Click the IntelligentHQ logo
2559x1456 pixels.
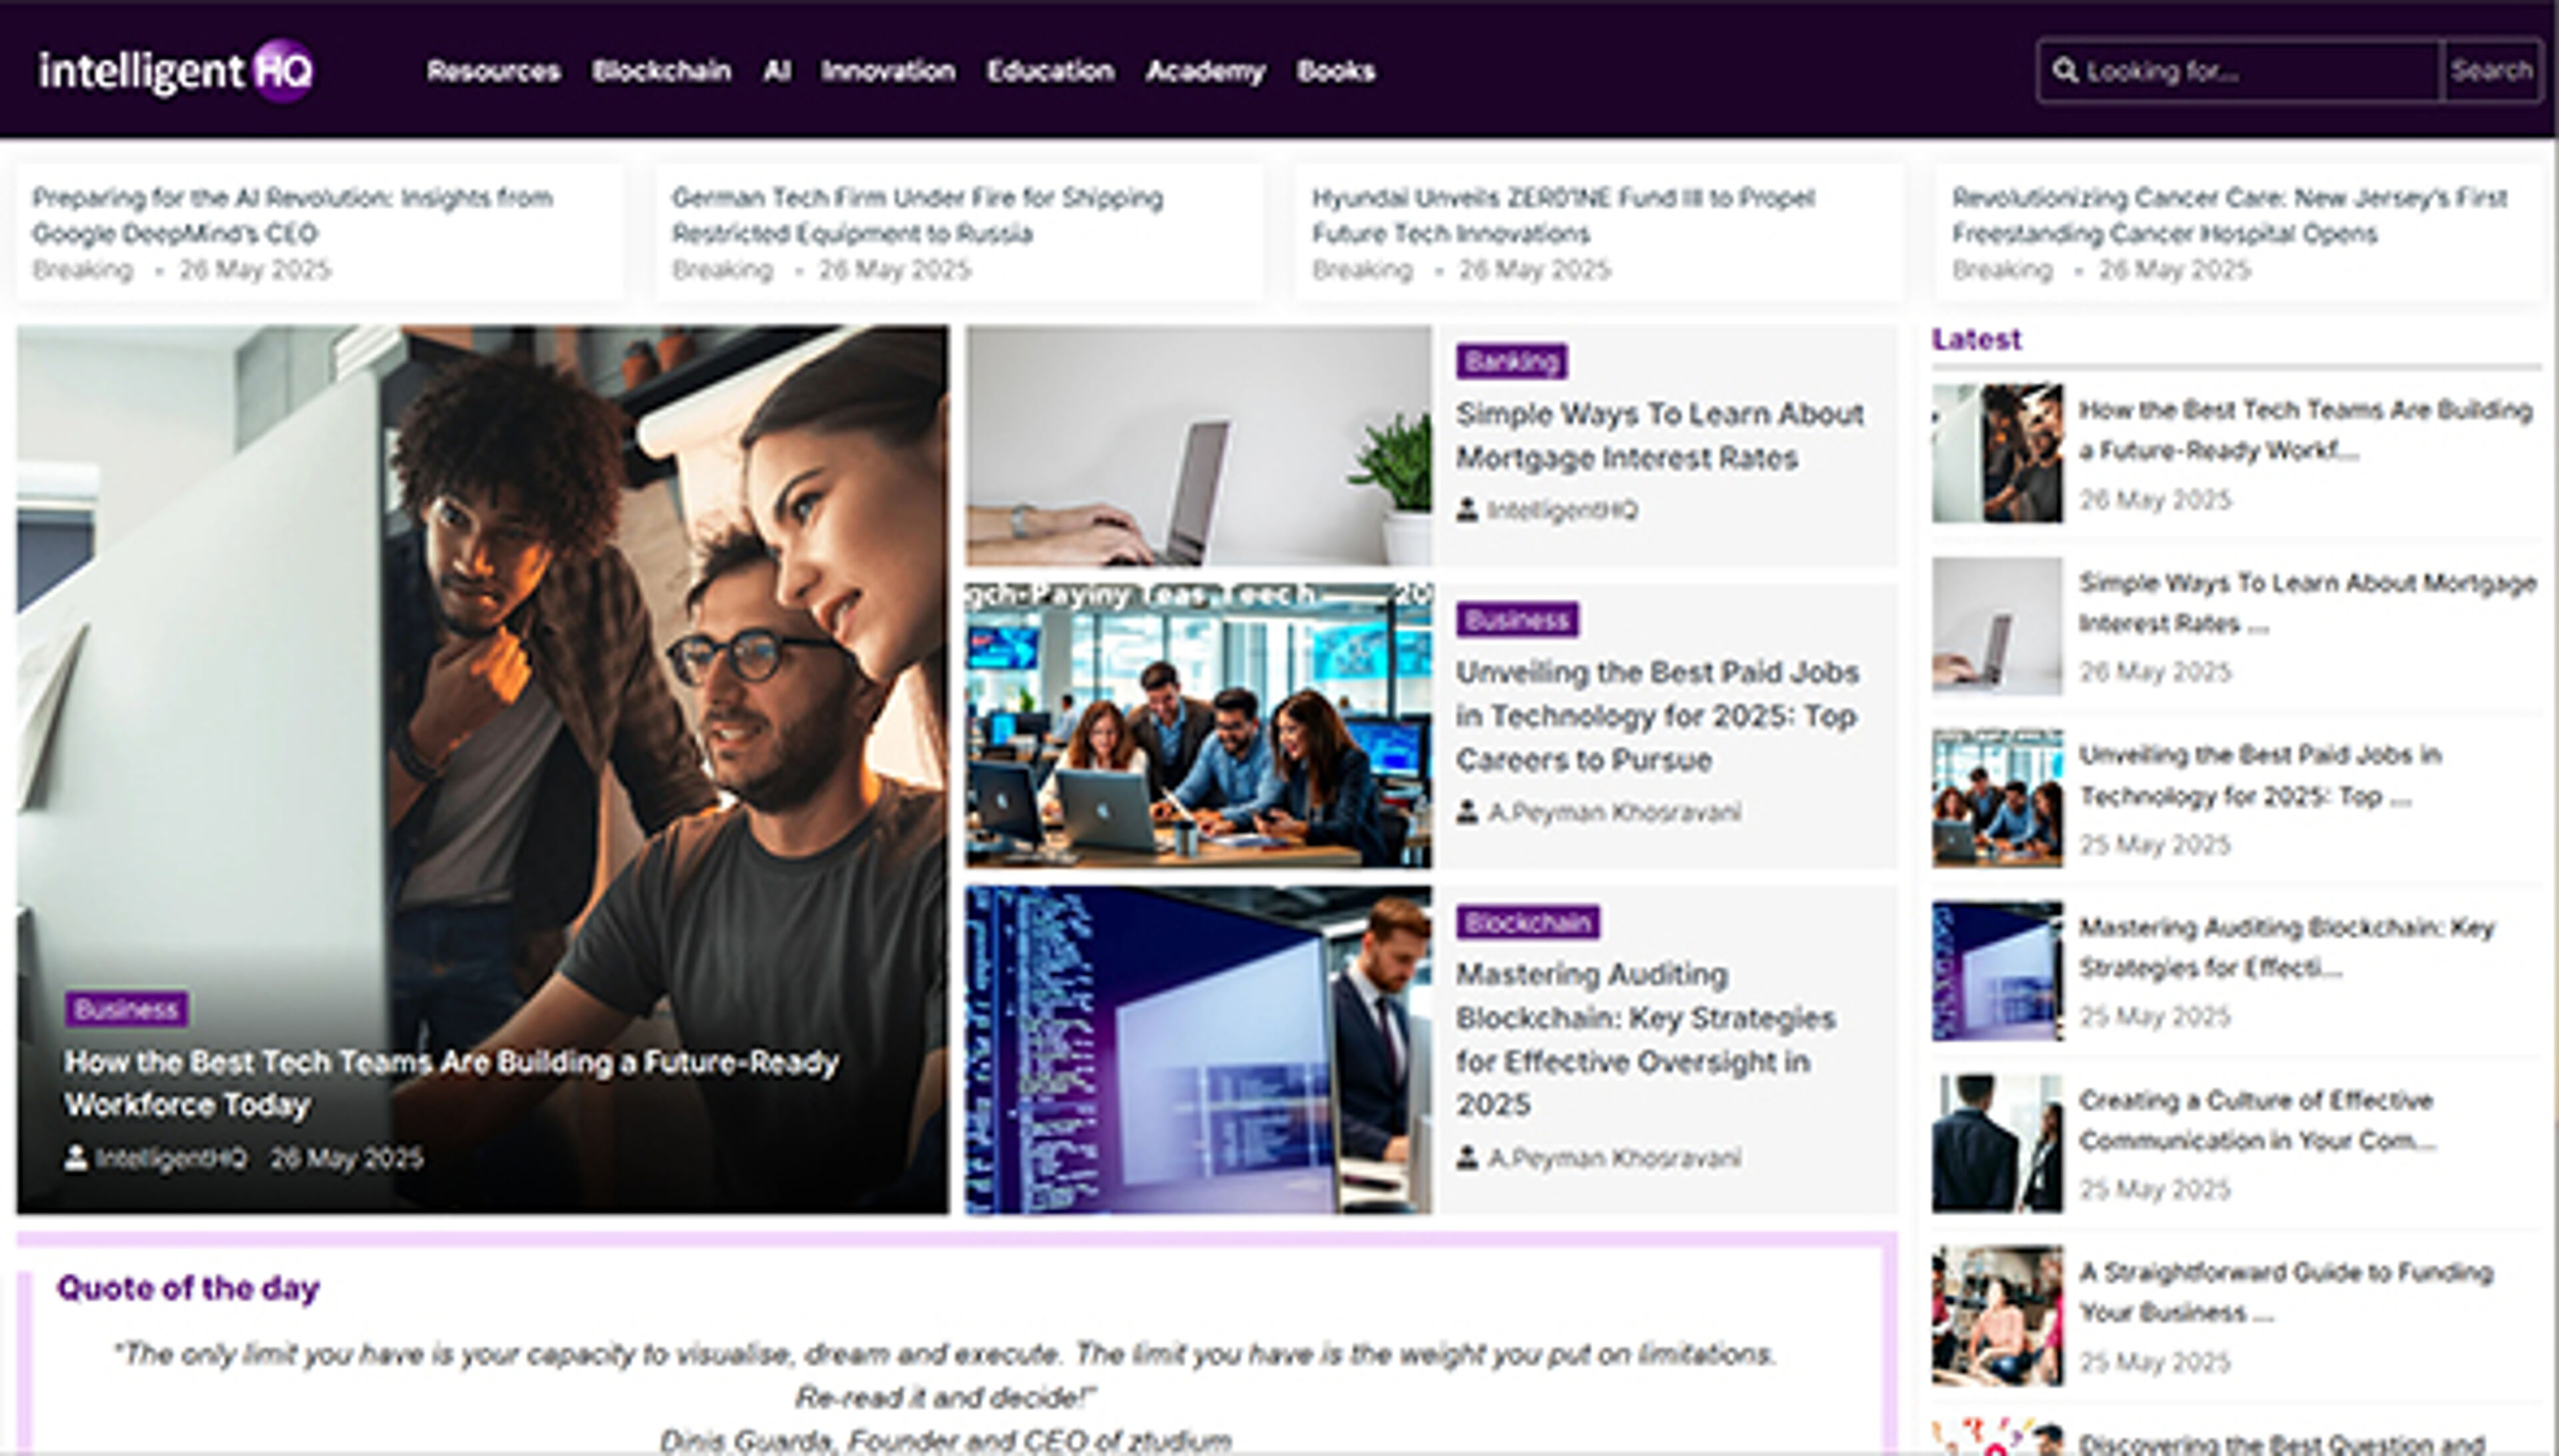pos(175,70)
